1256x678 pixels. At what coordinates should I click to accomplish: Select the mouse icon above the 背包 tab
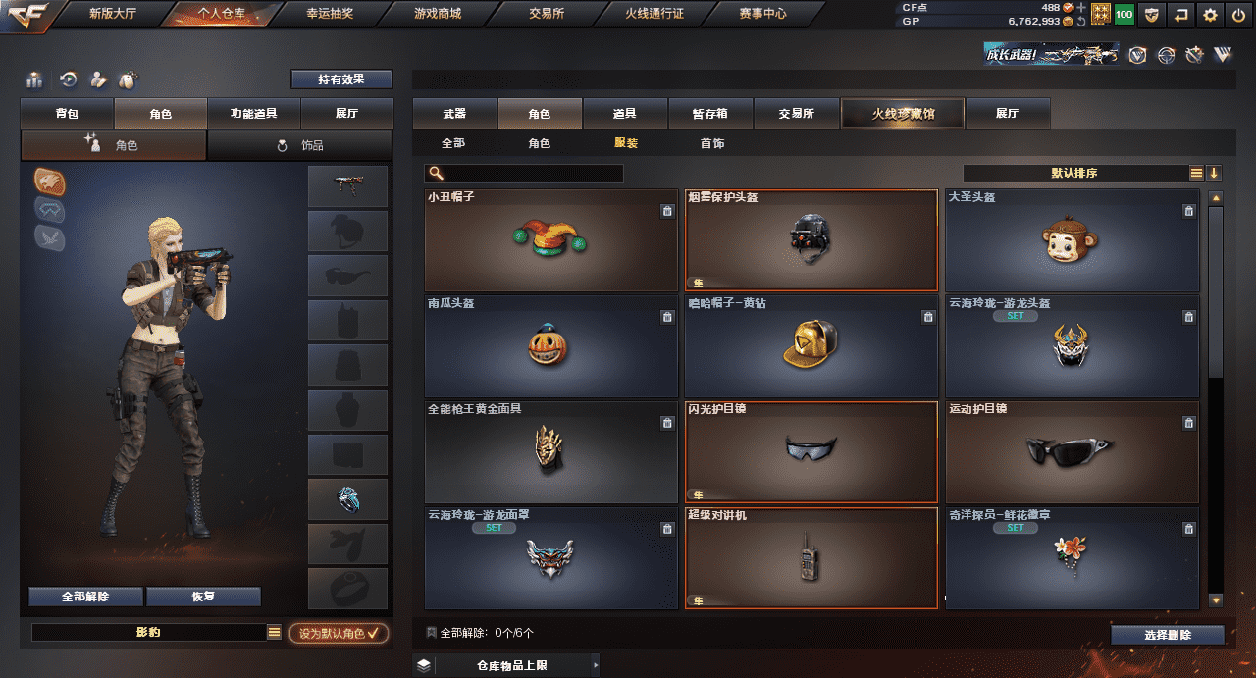pyautogui.click(x=126, y=80)
